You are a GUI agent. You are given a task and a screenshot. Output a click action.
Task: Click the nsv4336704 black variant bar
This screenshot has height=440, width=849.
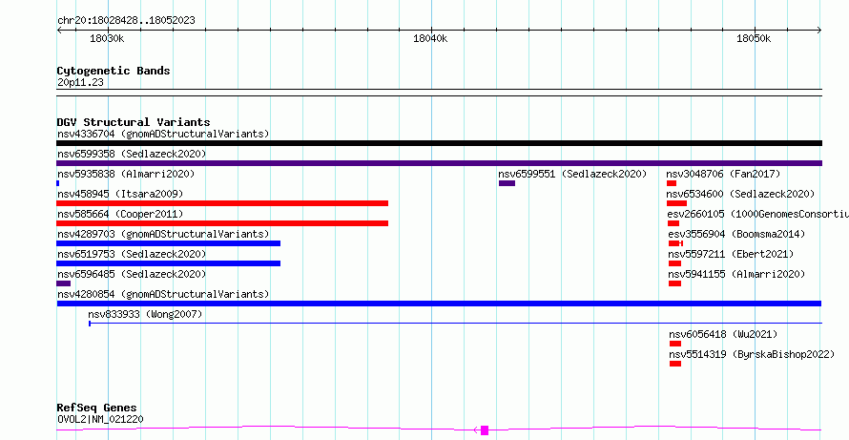[x=439, y=143]
